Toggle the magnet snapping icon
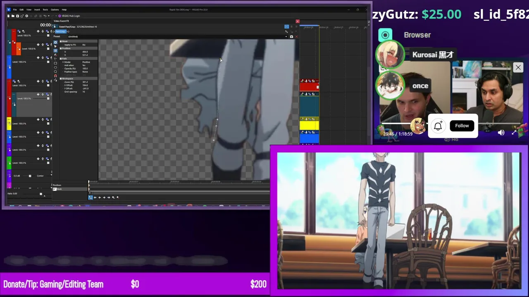 (55, 76)
